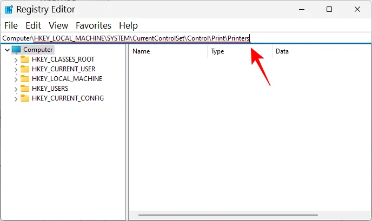Maximize the Registry Editor window

point(329,10)
